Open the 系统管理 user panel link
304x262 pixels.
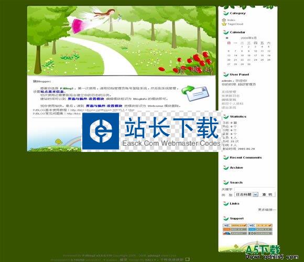coord(229,92)
